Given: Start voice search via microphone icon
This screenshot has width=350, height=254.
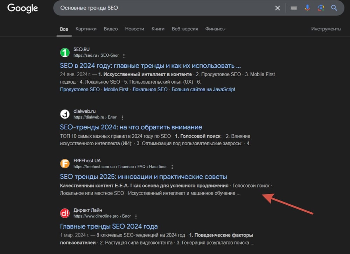Looking at the screenshot, I should click(307, 8).
